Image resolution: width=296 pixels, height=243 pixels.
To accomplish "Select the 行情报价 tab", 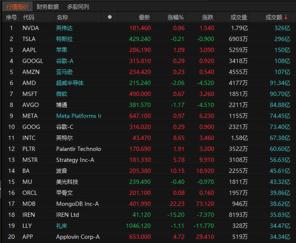I will click(x=17, y=7).
